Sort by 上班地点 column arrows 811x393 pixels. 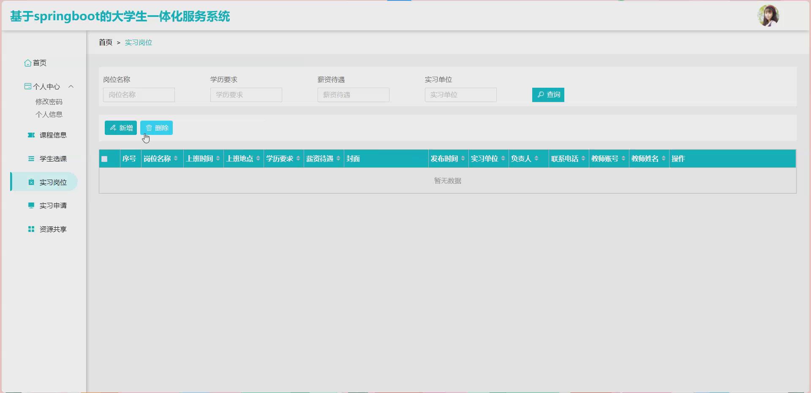[258, 159]
